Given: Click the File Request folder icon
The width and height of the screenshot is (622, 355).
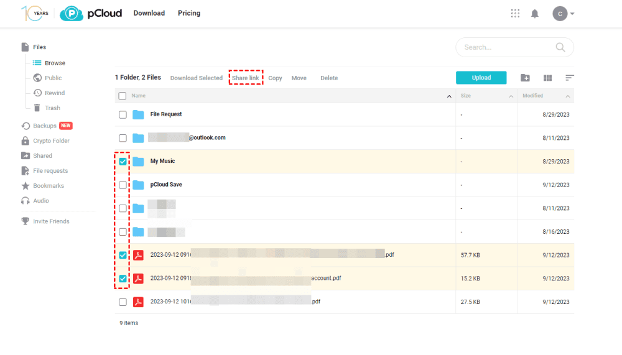Looking at the screenshot, I should (x=138, y=114).
